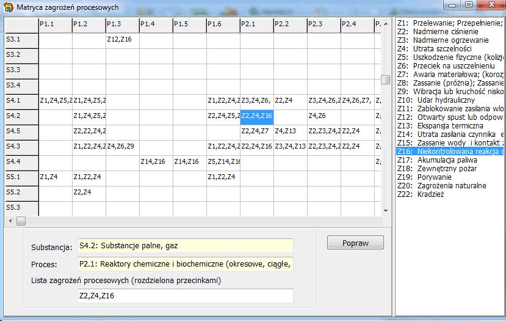Select hazard Z13: Ekspansja termiczna
This screenshot has height=321, width=506.
(450, 126)
